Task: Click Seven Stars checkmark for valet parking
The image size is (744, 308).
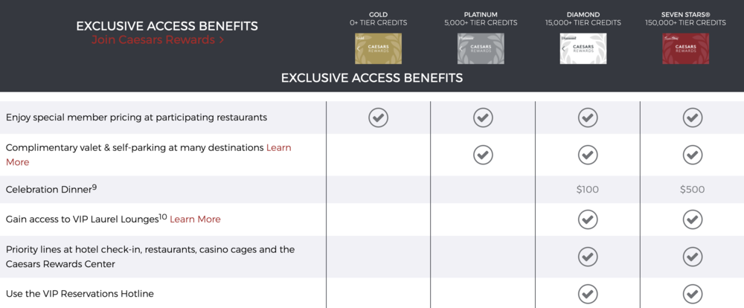Action: tap(693, 155)
